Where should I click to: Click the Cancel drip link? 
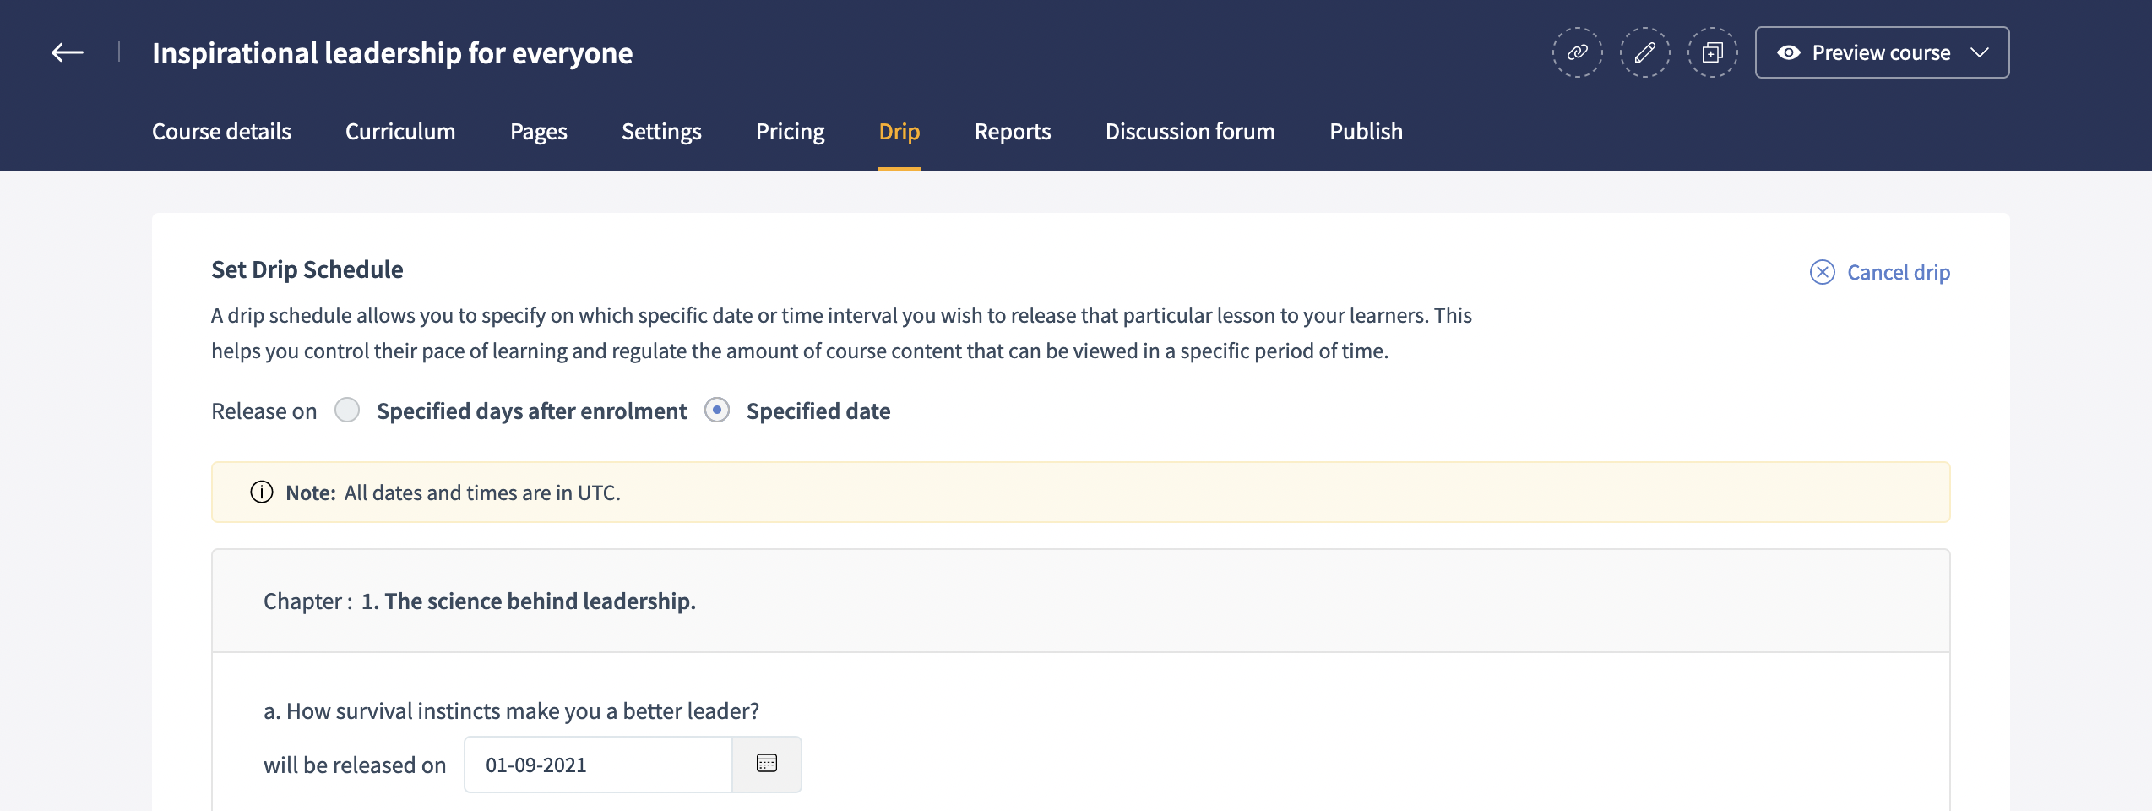pyautogui.click(x=1898, y=272)
